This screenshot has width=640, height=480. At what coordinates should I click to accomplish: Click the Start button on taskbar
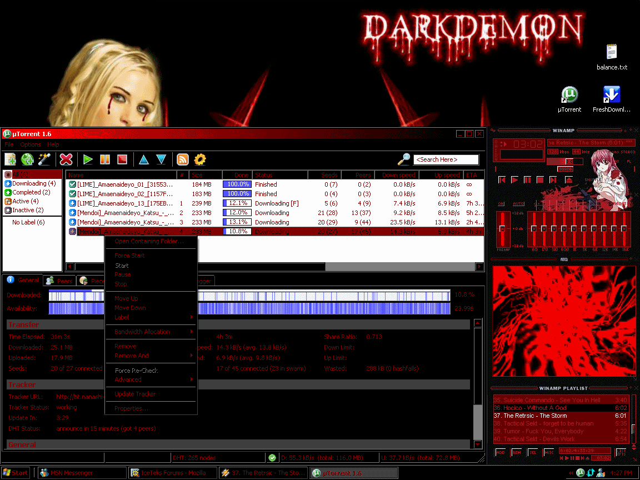(16, 473)
